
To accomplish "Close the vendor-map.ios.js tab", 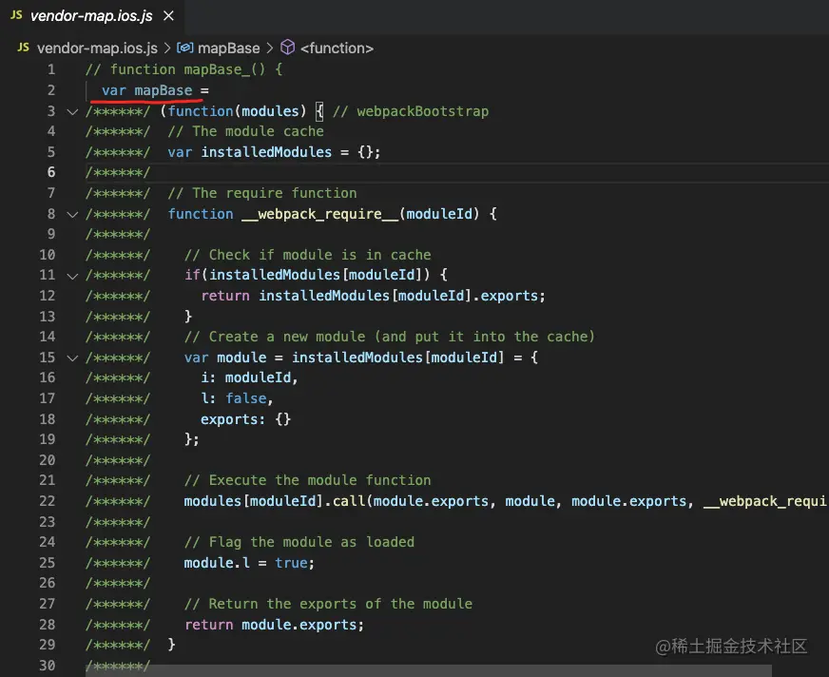I will click(168, 16).
